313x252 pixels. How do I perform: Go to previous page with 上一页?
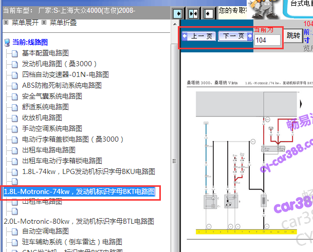tap(199, 36)
